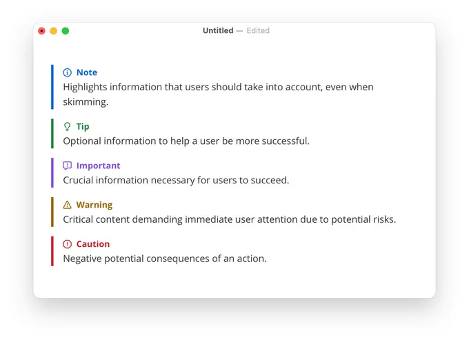Screen dimensions: 469x342
Task: Click the 'Warning' callout heading
Action: tap(94, 205)
